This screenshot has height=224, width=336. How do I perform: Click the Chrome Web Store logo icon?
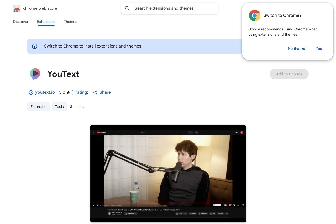(x=17, y=8)
